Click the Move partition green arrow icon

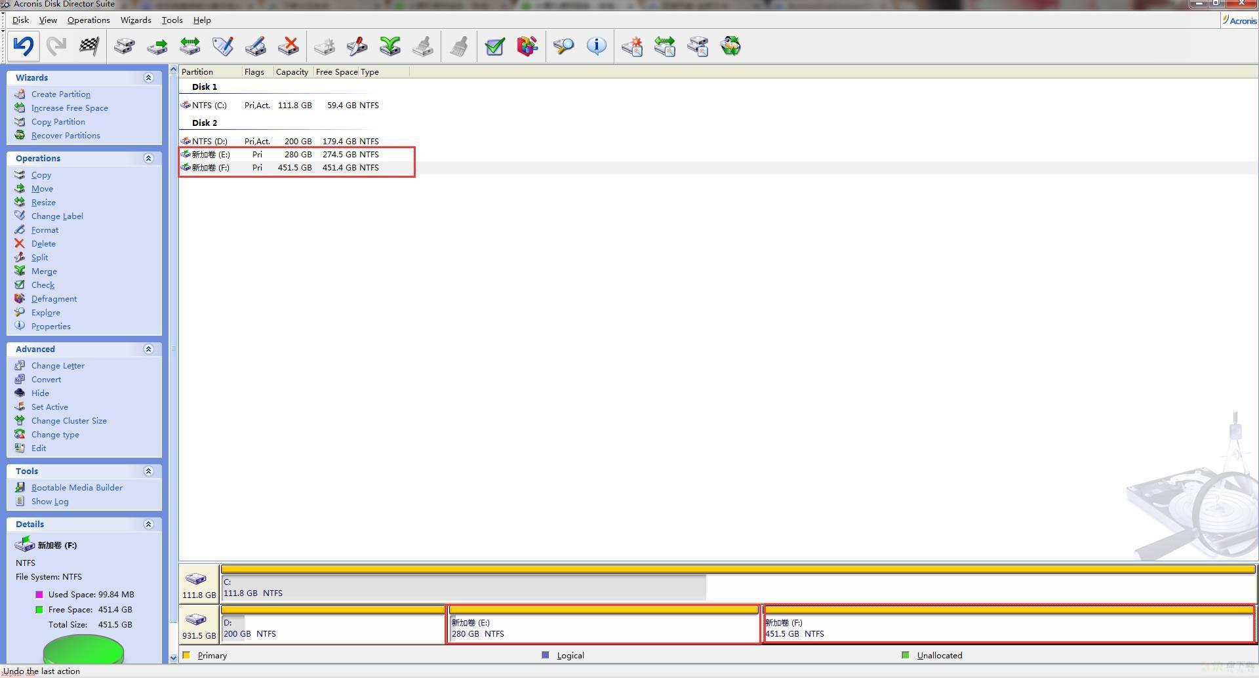point(157,46)
